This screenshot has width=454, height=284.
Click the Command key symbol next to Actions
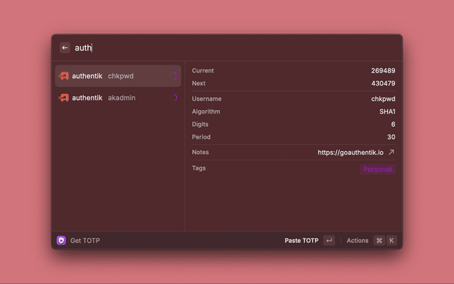click(x=379, y=241)
